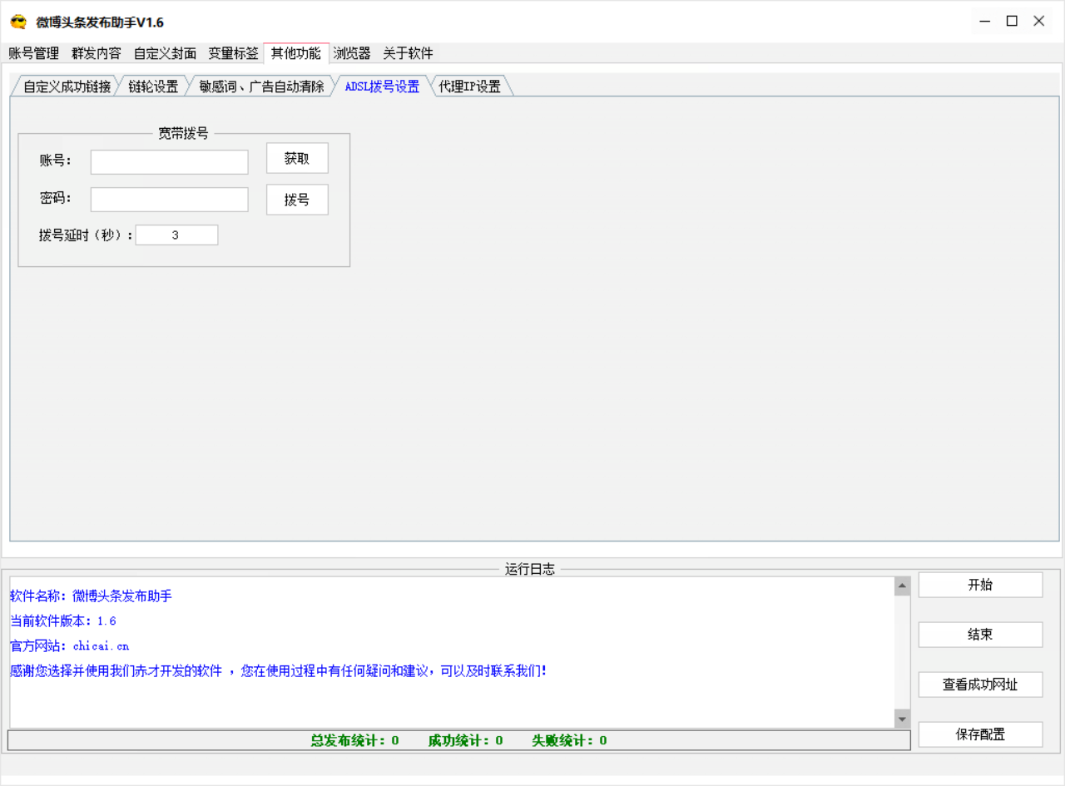Image resolution: width=1065 pixels, height=786 pixels.
Task: Click the 拨号延时 seconds field
Action: pyautogui.click(x=176, y=235)
